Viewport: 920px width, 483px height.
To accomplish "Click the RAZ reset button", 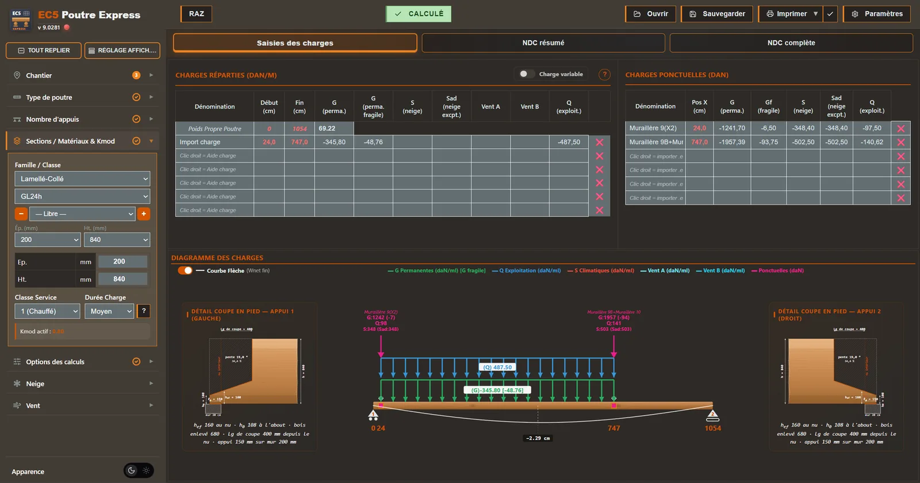I will click(x=197, y=14).
